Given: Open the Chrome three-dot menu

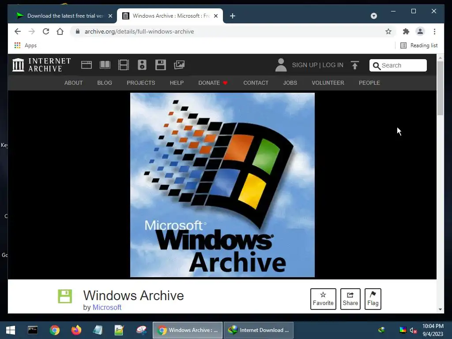Looking at the screenshot, I should click(434, 31).
